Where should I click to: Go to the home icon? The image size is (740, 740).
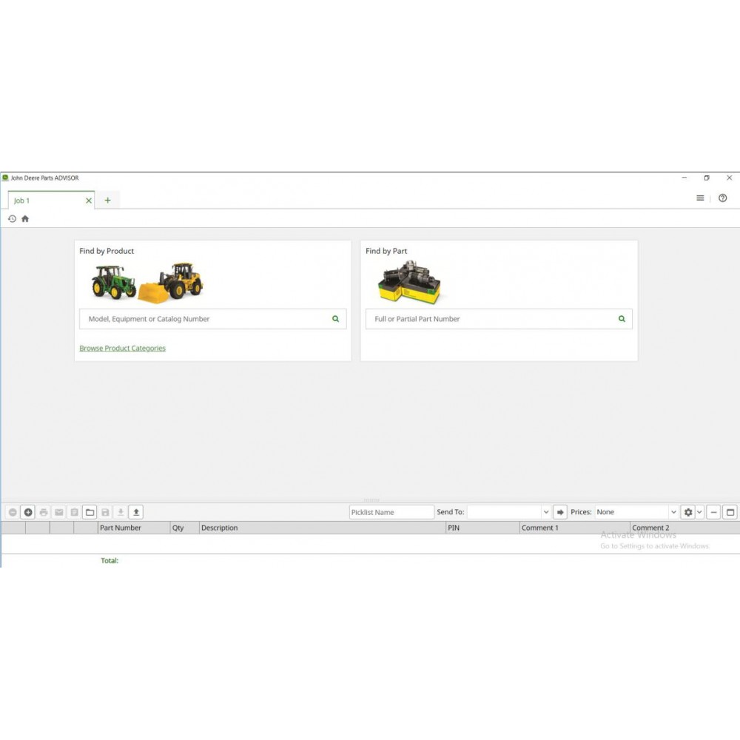tap(25, 218)
